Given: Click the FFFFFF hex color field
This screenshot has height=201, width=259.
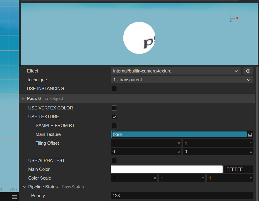Looking at the screenshot, I should click(238, 169).
